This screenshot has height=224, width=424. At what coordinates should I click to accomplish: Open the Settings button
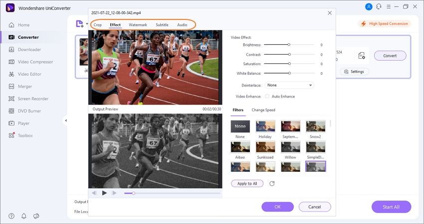355,72
